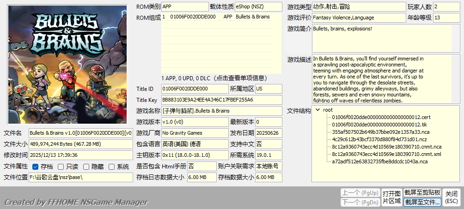Check the 系统 (system) attribute checkbox

point(112,167)
